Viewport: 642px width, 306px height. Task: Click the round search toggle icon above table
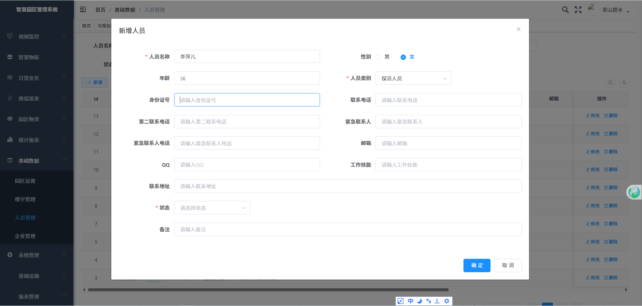(x=610, y=82)
